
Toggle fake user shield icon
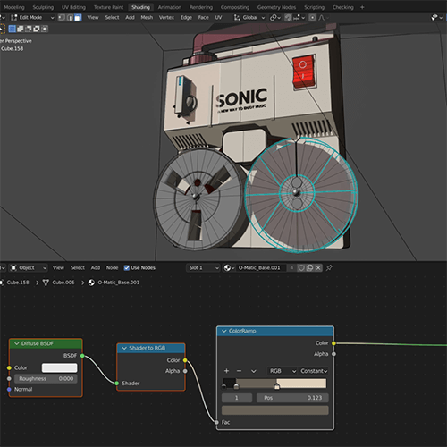(301, 267)
